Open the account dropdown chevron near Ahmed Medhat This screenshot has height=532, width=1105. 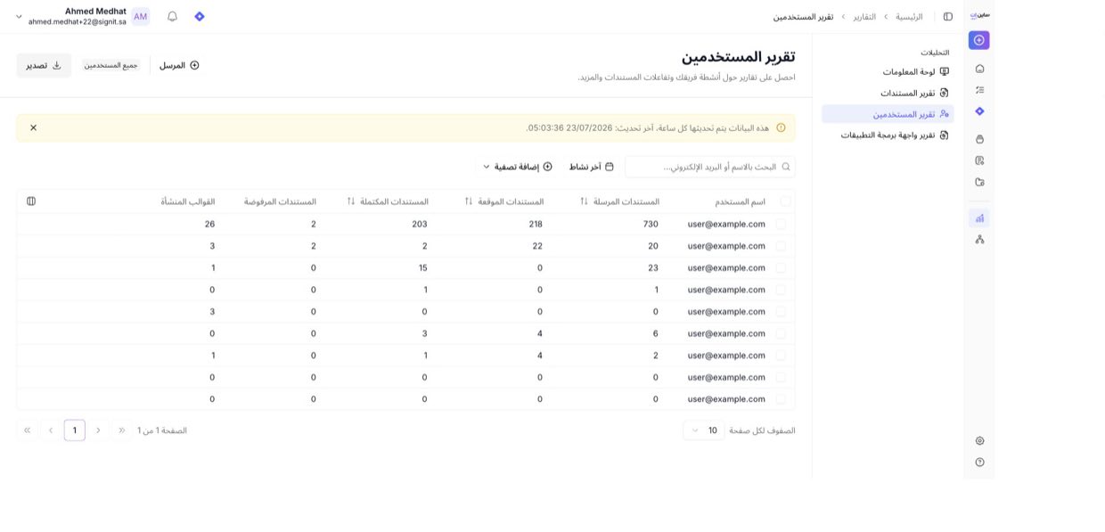pyautogui.click(x=19, y=17)
